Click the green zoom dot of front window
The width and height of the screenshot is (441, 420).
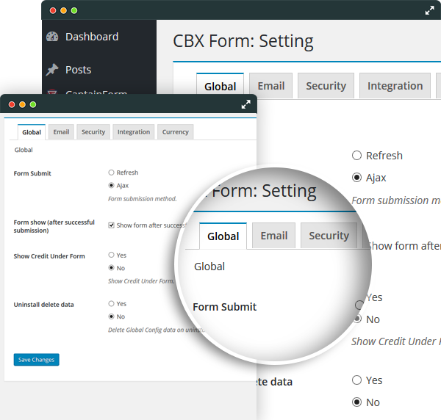pos(33,104)
